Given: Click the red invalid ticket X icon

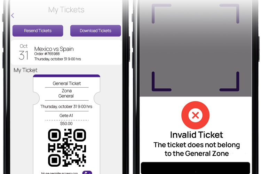Looking at the screenshot, I should point(196,115).
